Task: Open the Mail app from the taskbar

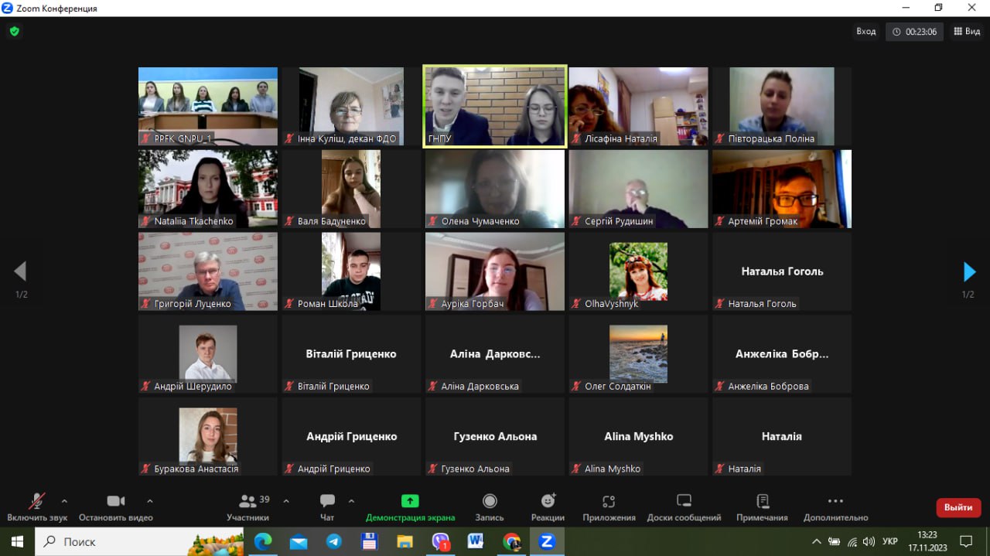Action: pos(299,542)
